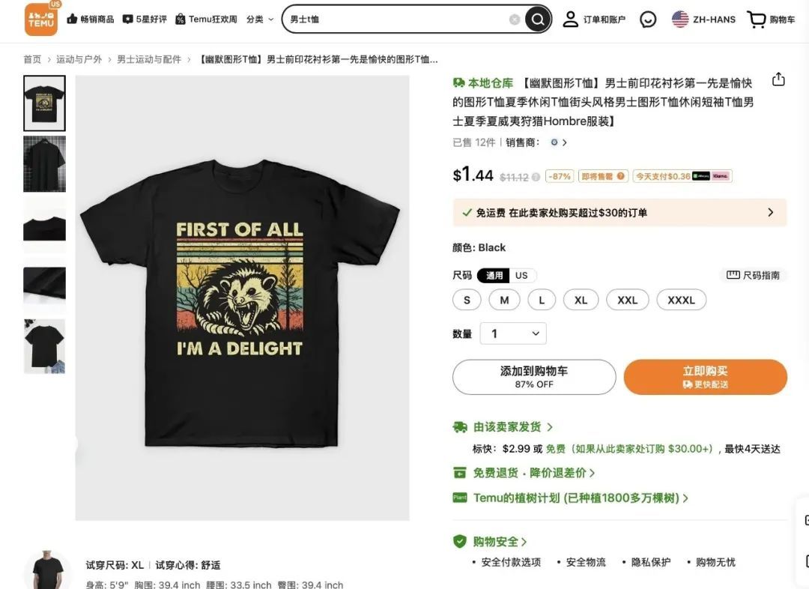Choose size M option
Screen dimensions: 809x589
click(504, 300)
